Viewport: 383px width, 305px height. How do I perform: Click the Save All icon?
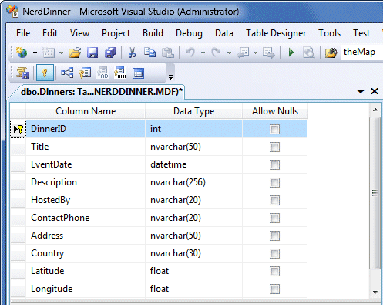110,53
